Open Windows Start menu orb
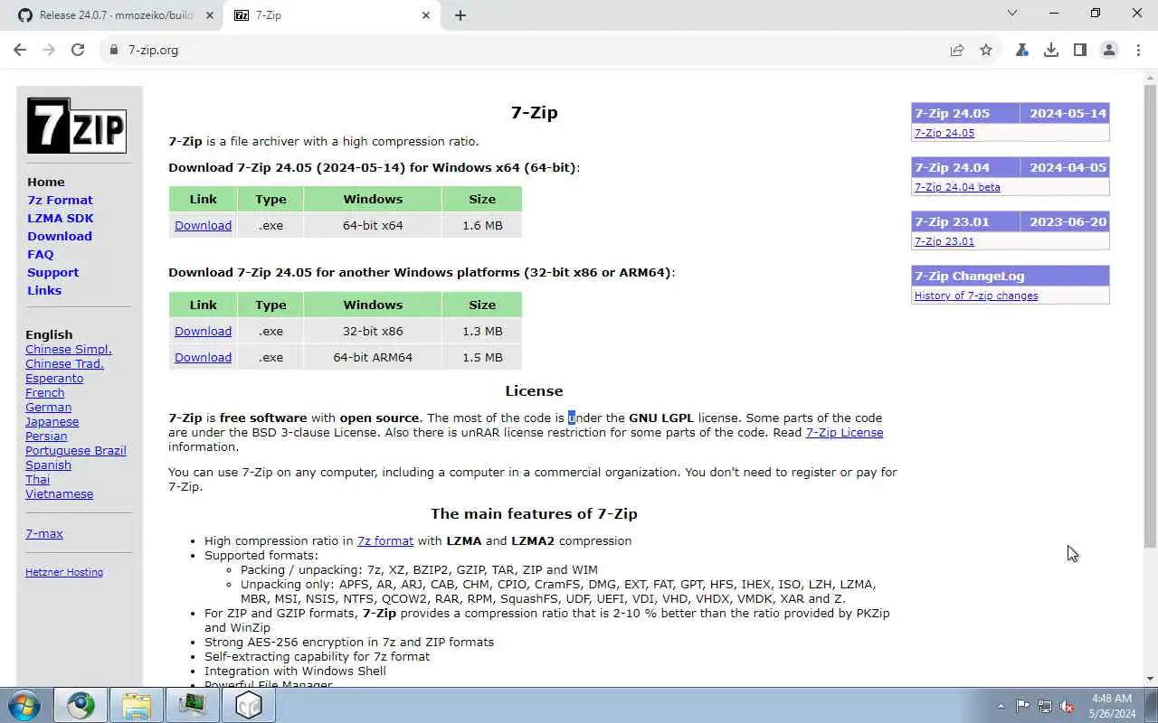This screenshot has height=723, width=1158. 24,705
